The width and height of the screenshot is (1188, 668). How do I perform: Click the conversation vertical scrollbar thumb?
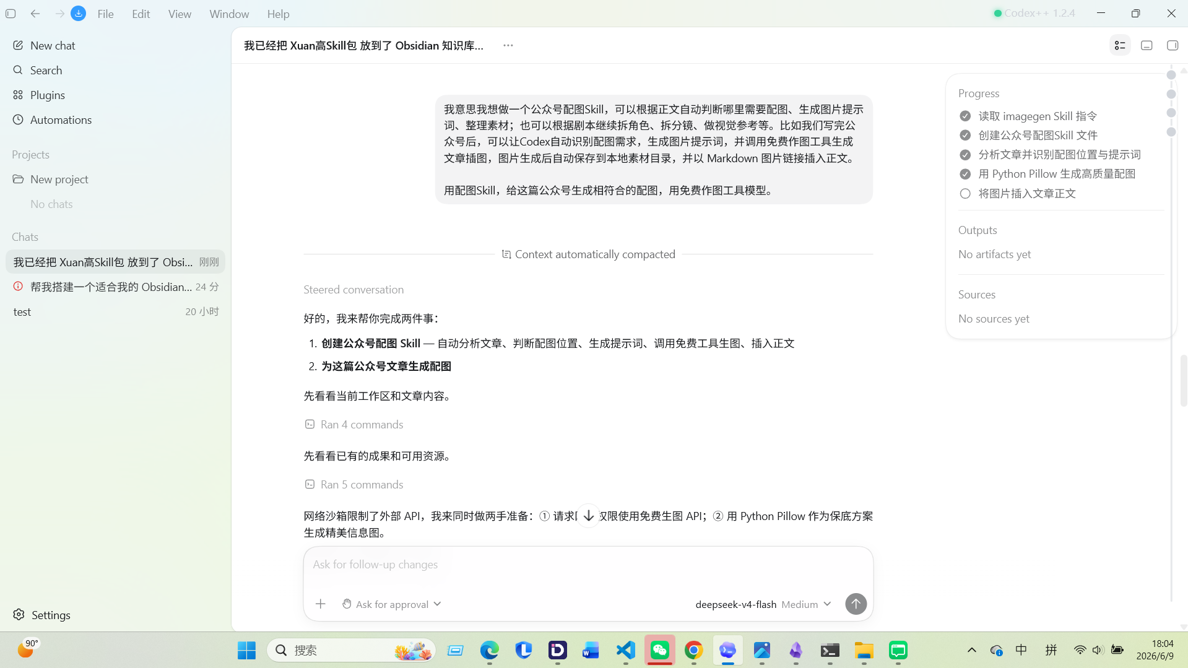coord(1184,380)
